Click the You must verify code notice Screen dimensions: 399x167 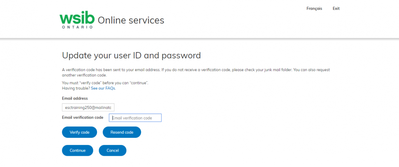105,83
